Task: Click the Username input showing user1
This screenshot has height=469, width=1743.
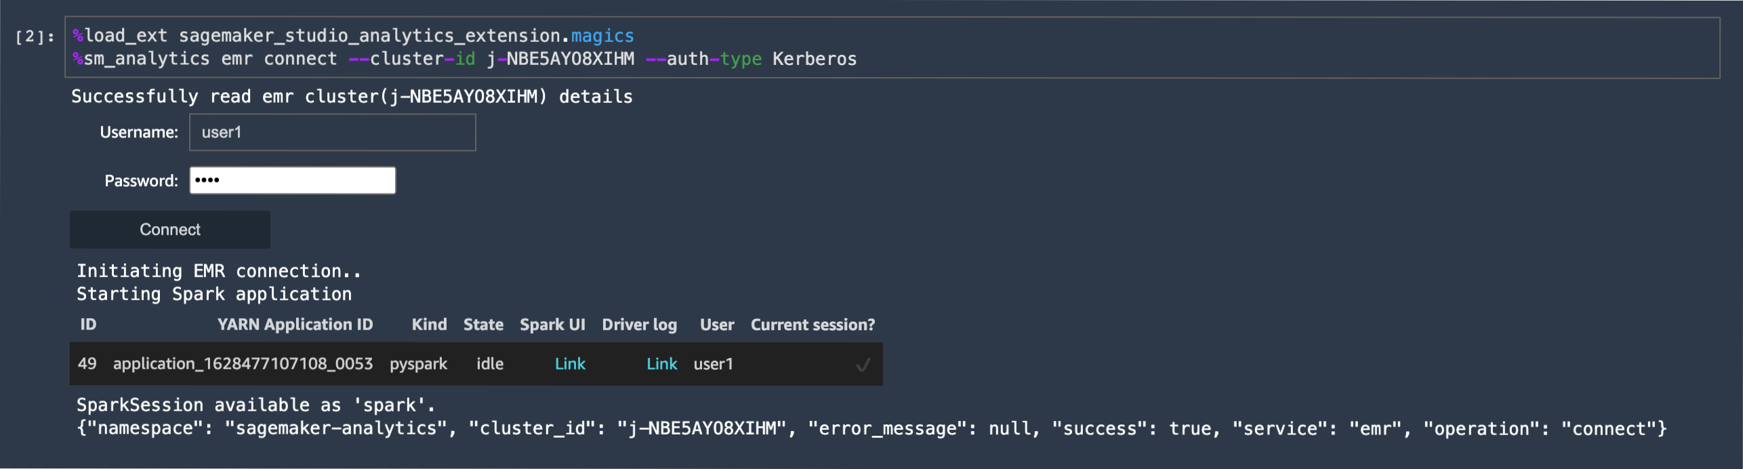Action: (331, 132)
